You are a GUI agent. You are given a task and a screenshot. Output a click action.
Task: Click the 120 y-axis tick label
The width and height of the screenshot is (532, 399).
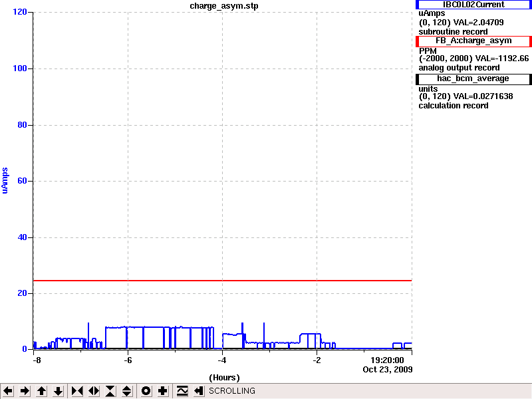point(20,12)
